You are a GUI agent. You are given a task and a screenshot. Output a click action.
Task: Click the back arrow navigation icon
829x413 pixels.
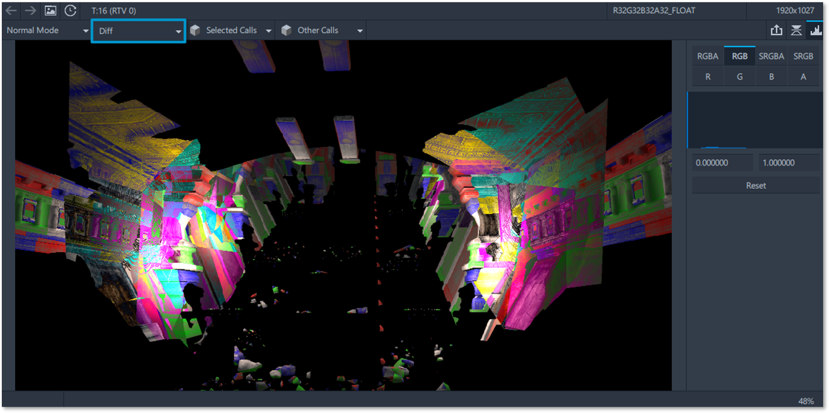coord(11,10)
